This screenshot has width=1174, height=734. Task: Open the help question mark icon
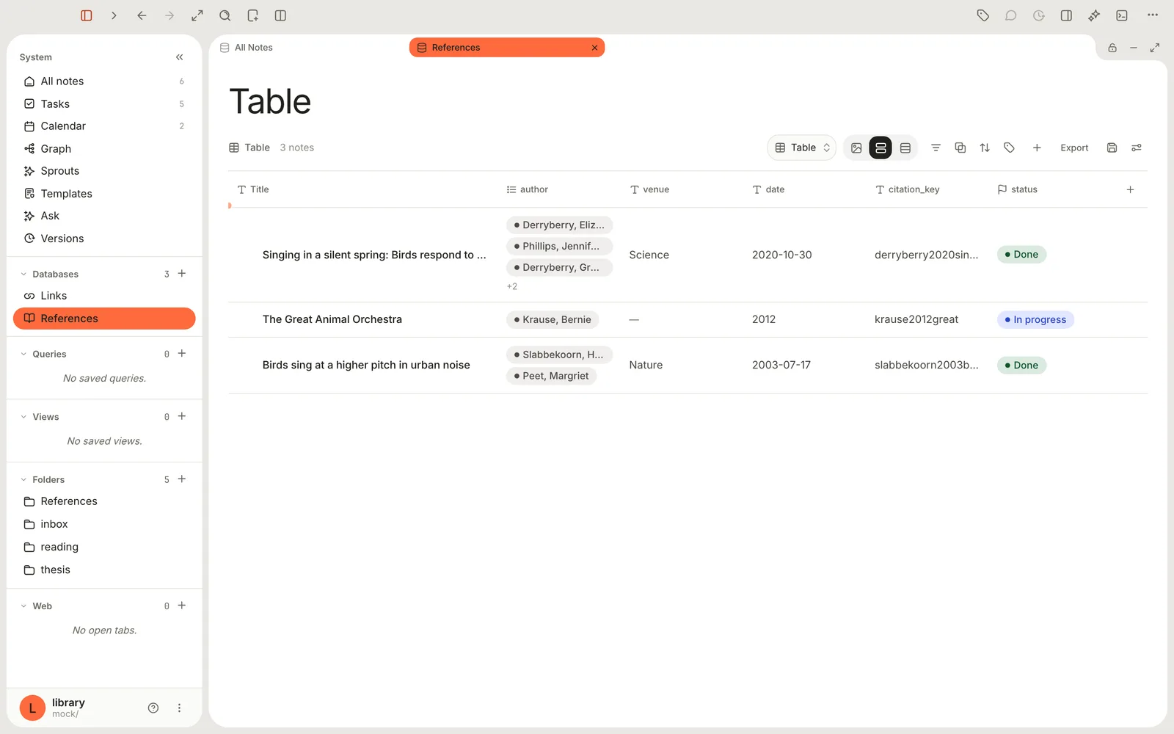(153, 708)
